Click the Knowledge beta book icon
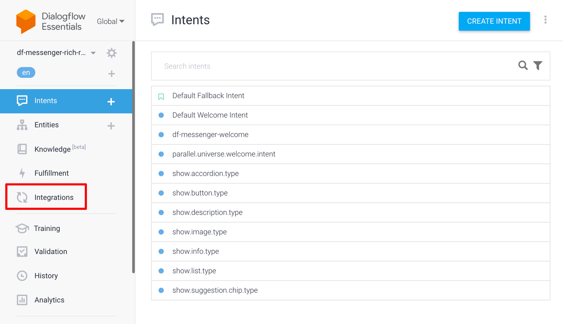Screen dimensions: 563x324 click(x=22, y=149)
